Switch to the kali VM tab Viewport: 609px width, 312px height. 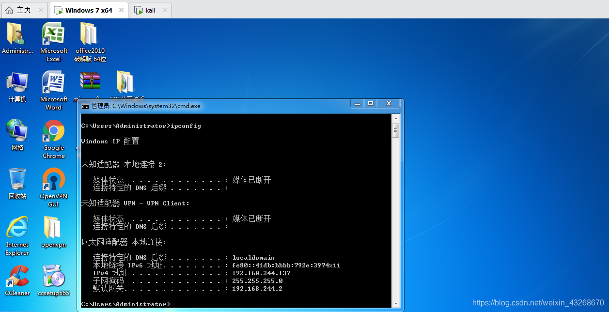(x=150, y=10)
